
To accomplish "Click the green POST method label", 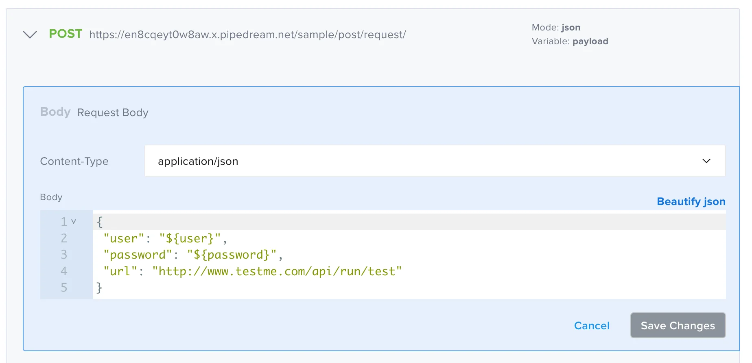I will click(x=66, y=34).
